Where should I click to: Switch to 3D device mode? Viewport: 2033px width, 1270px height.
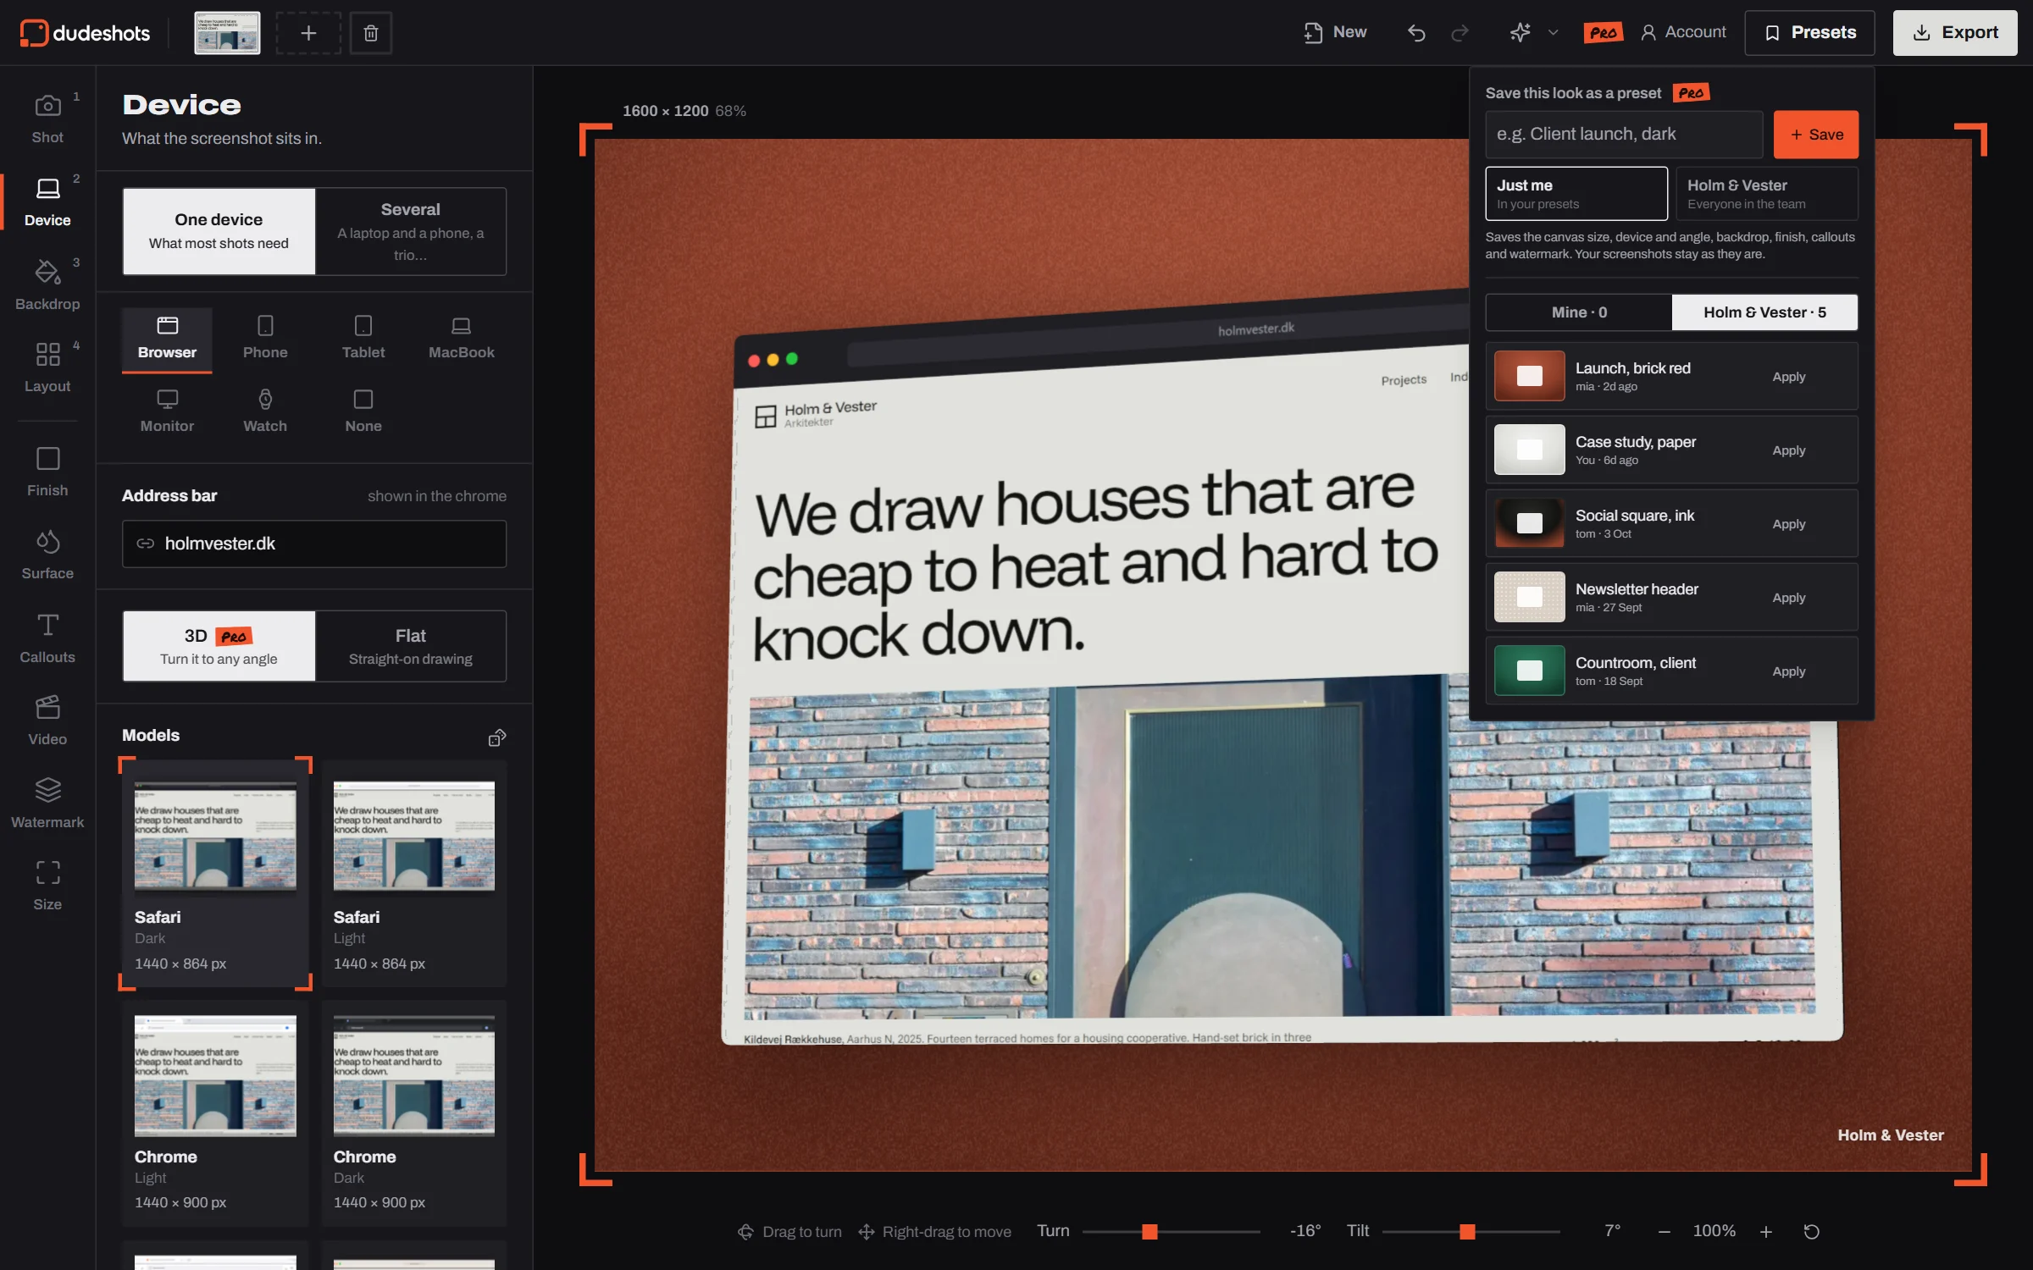click(219, 646)
